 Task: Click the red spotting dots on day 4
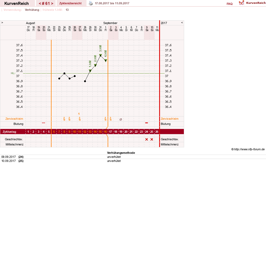[x=44, y=123]
